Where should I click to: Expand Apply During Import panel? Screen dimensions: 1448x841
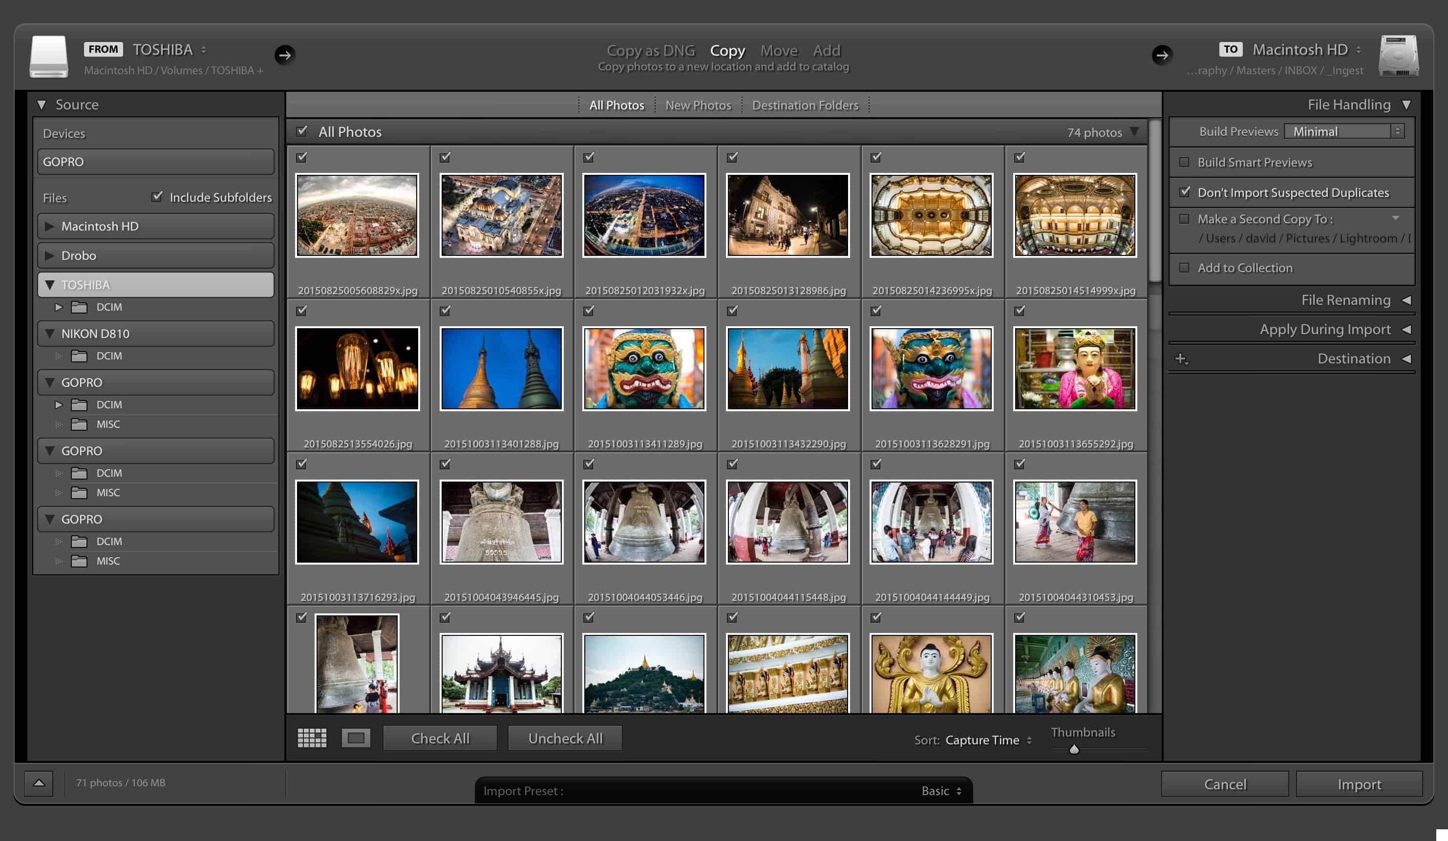[x=1406, y=330]
